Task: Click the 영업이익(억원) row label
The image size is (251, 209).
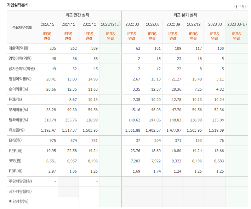Action: click(x=20, y=59)
